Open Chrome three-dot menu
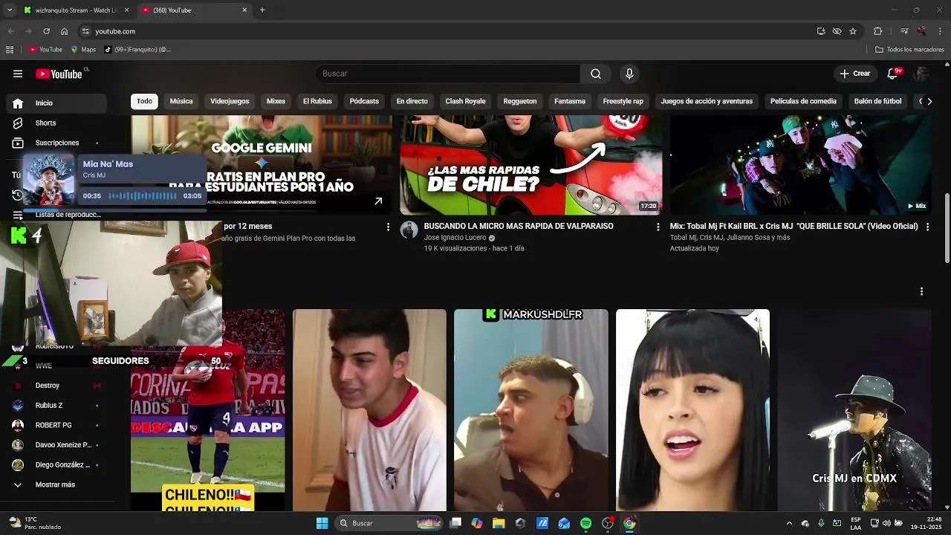The image size is (951, 535). 941,31
